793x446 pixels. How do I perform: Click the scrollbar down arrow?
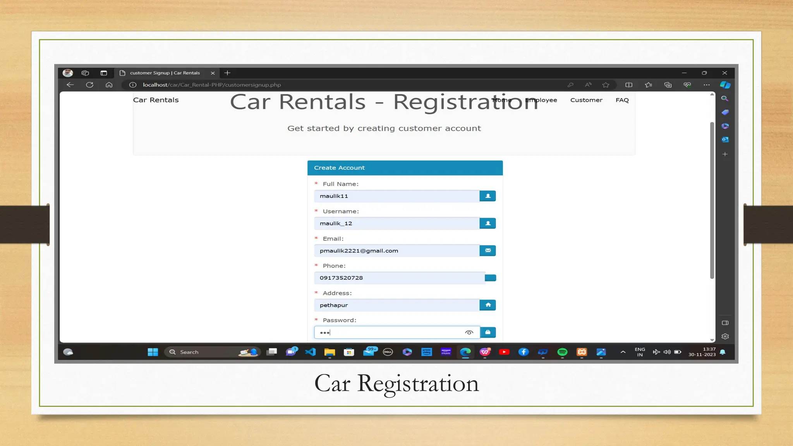pos(712,340)
